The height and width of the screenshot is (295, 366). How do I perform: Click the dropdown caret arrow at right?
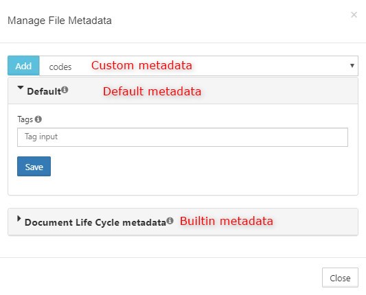click(x=352, y=66)
